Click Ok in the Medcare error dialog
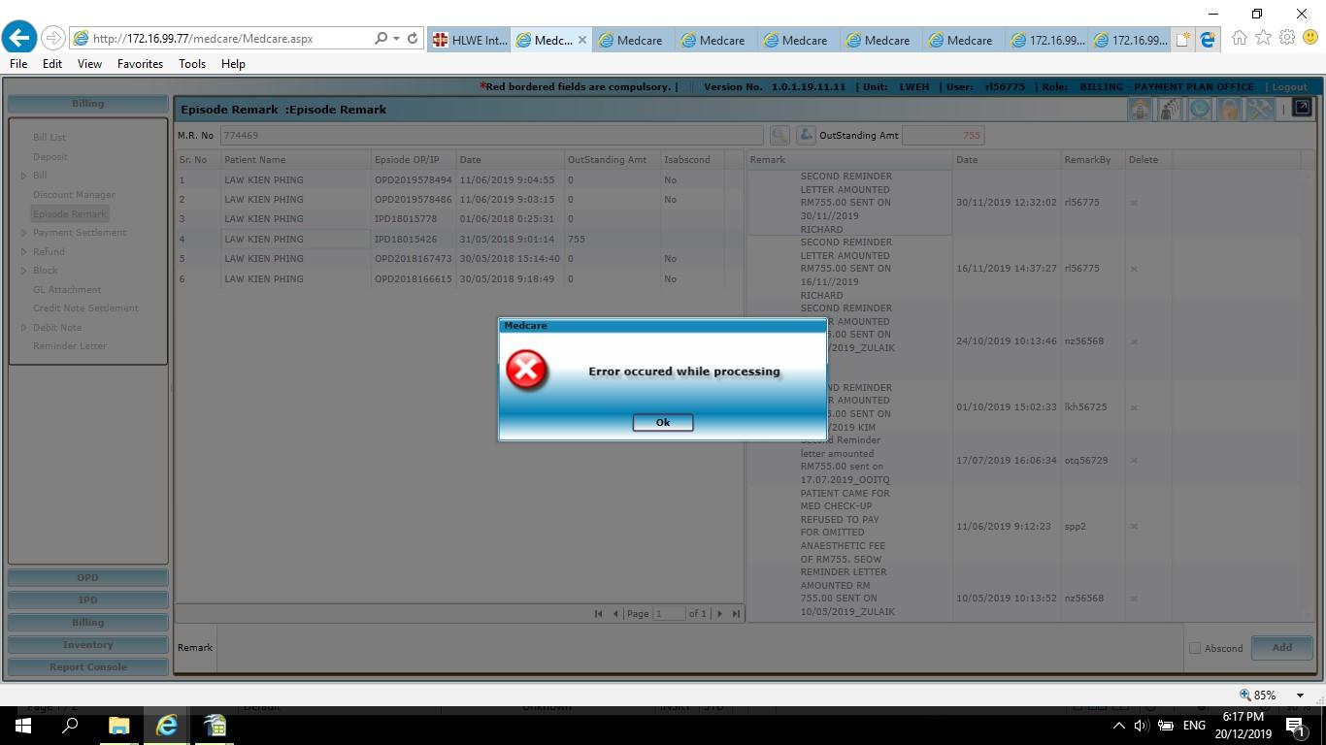This screenshot has height=745, width=1326. tap(662, 422)
